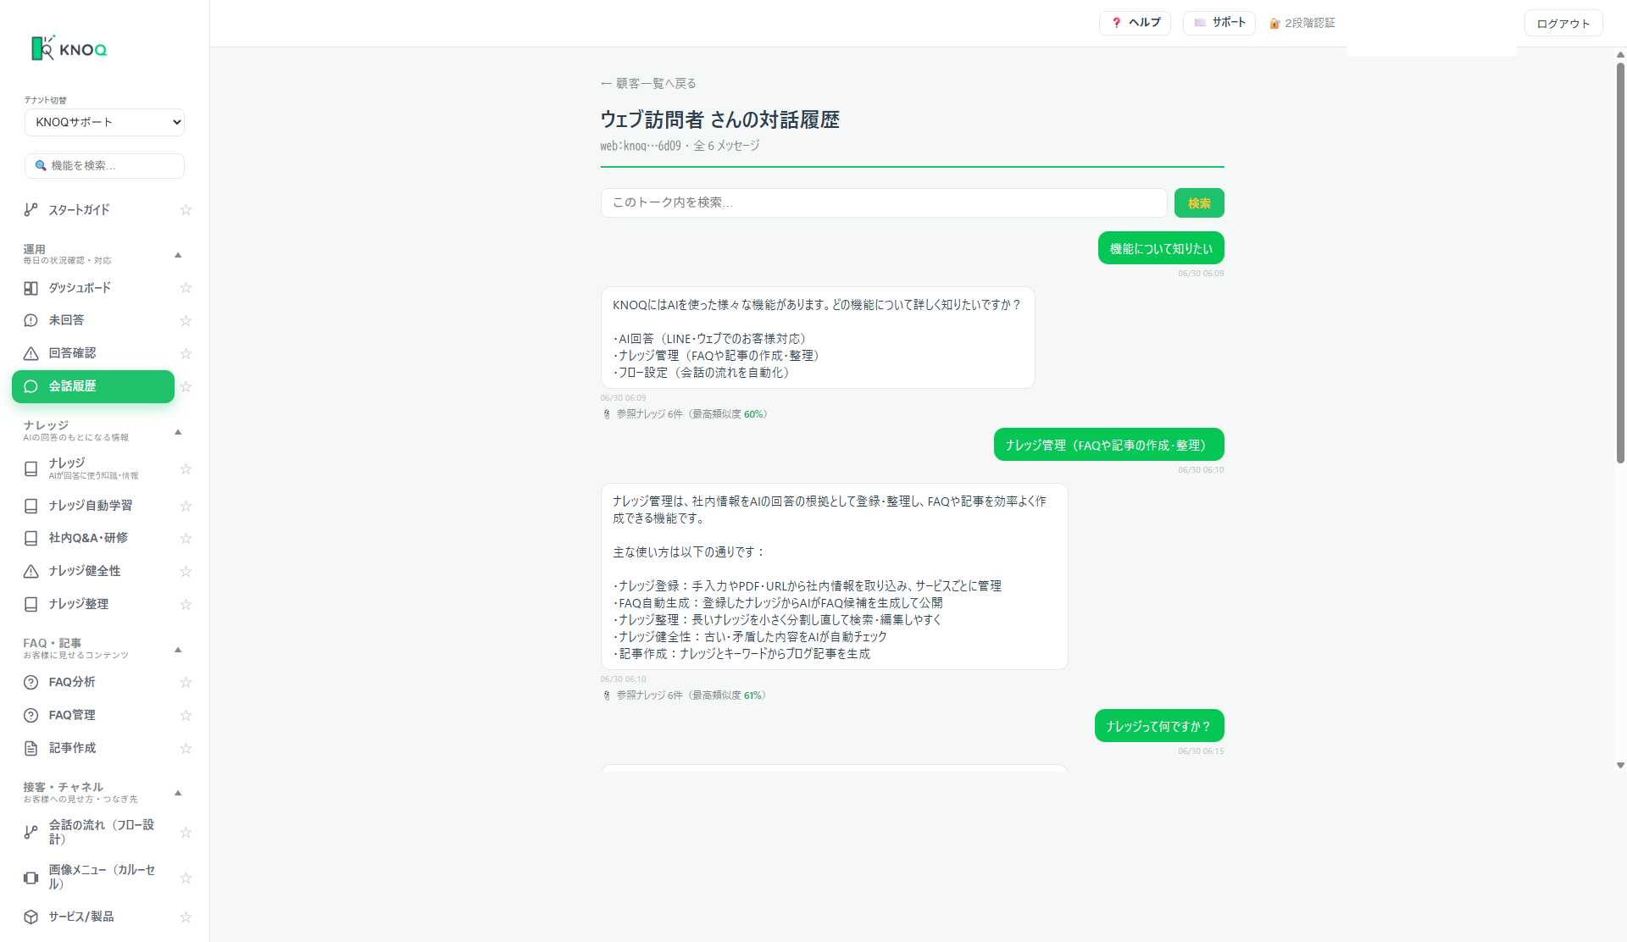The width and height of the screenshot is (1627, 942).
Task: Collapse the FAQ・記事 sidebar section
Action: (178, 650)
